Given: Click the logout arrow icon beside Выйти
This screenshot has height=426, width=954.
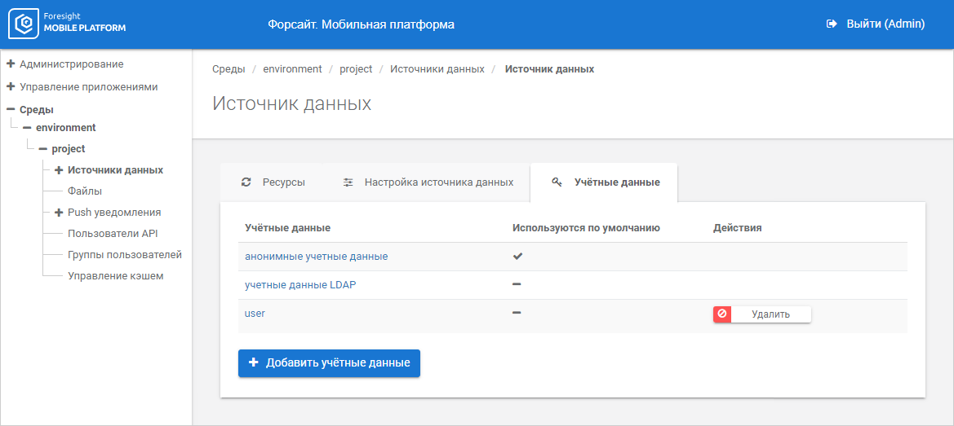Looking at the screenshot, I should [832, 24].
